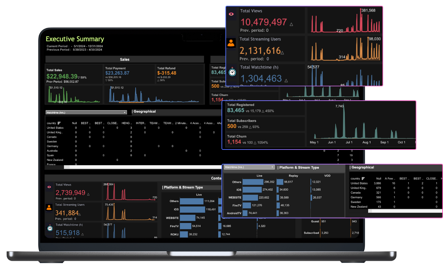The height and width of the screenshot is (274, 443).
Task: Select the orange user icon next to 341,884
Action: [50, 208]
